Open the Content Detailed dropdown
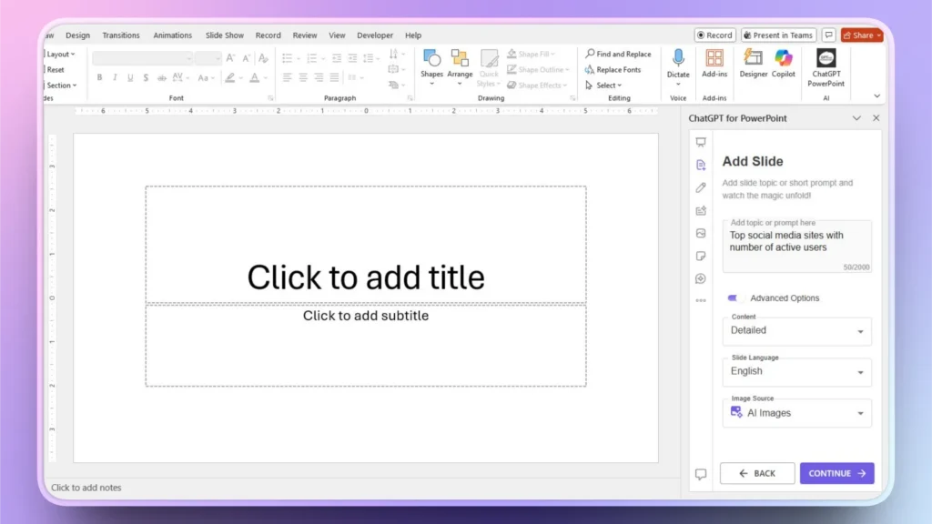The height and width of the screenshot is (524, 932). coord(796,331)
